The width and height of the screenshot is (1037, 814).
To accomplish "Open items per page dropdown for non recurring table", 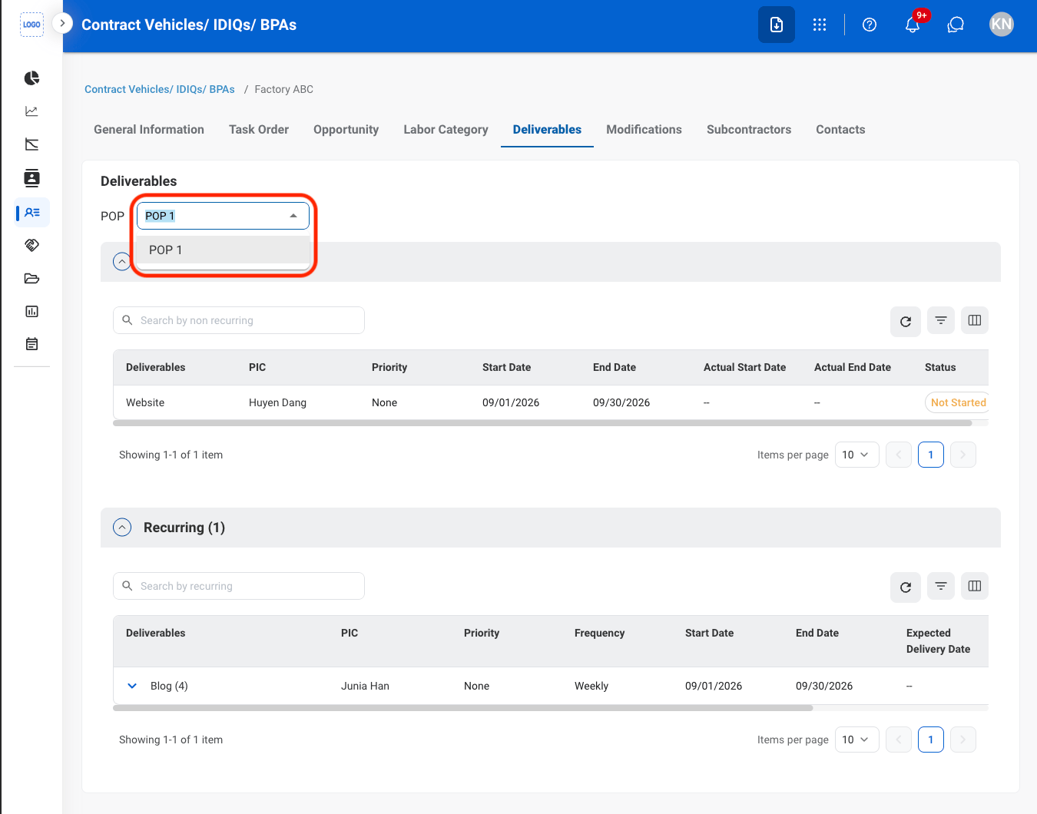I will point(856,455).
